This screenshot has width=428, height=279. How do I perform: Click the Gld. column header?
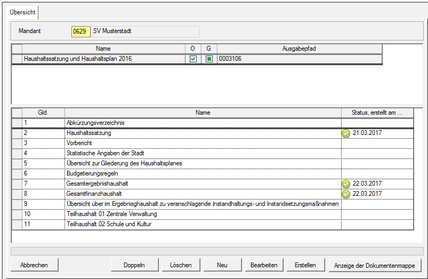[x=43, y=113]
